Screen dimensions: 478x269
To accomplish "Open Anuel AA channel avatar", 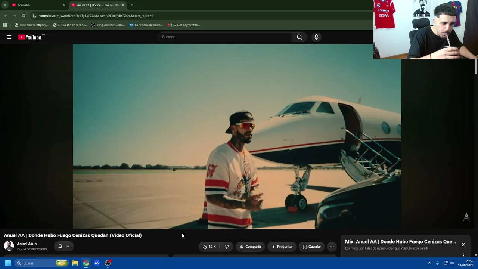I will pyautogui.click(x=9, y=246).
